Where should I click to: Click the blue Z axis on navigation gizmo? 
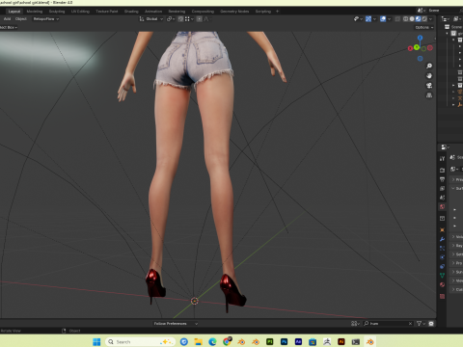420,38
